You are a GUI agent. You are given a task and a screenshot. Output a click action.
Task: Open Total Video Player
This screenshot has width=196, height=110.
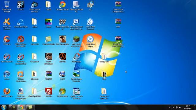(x=90, y=39)
